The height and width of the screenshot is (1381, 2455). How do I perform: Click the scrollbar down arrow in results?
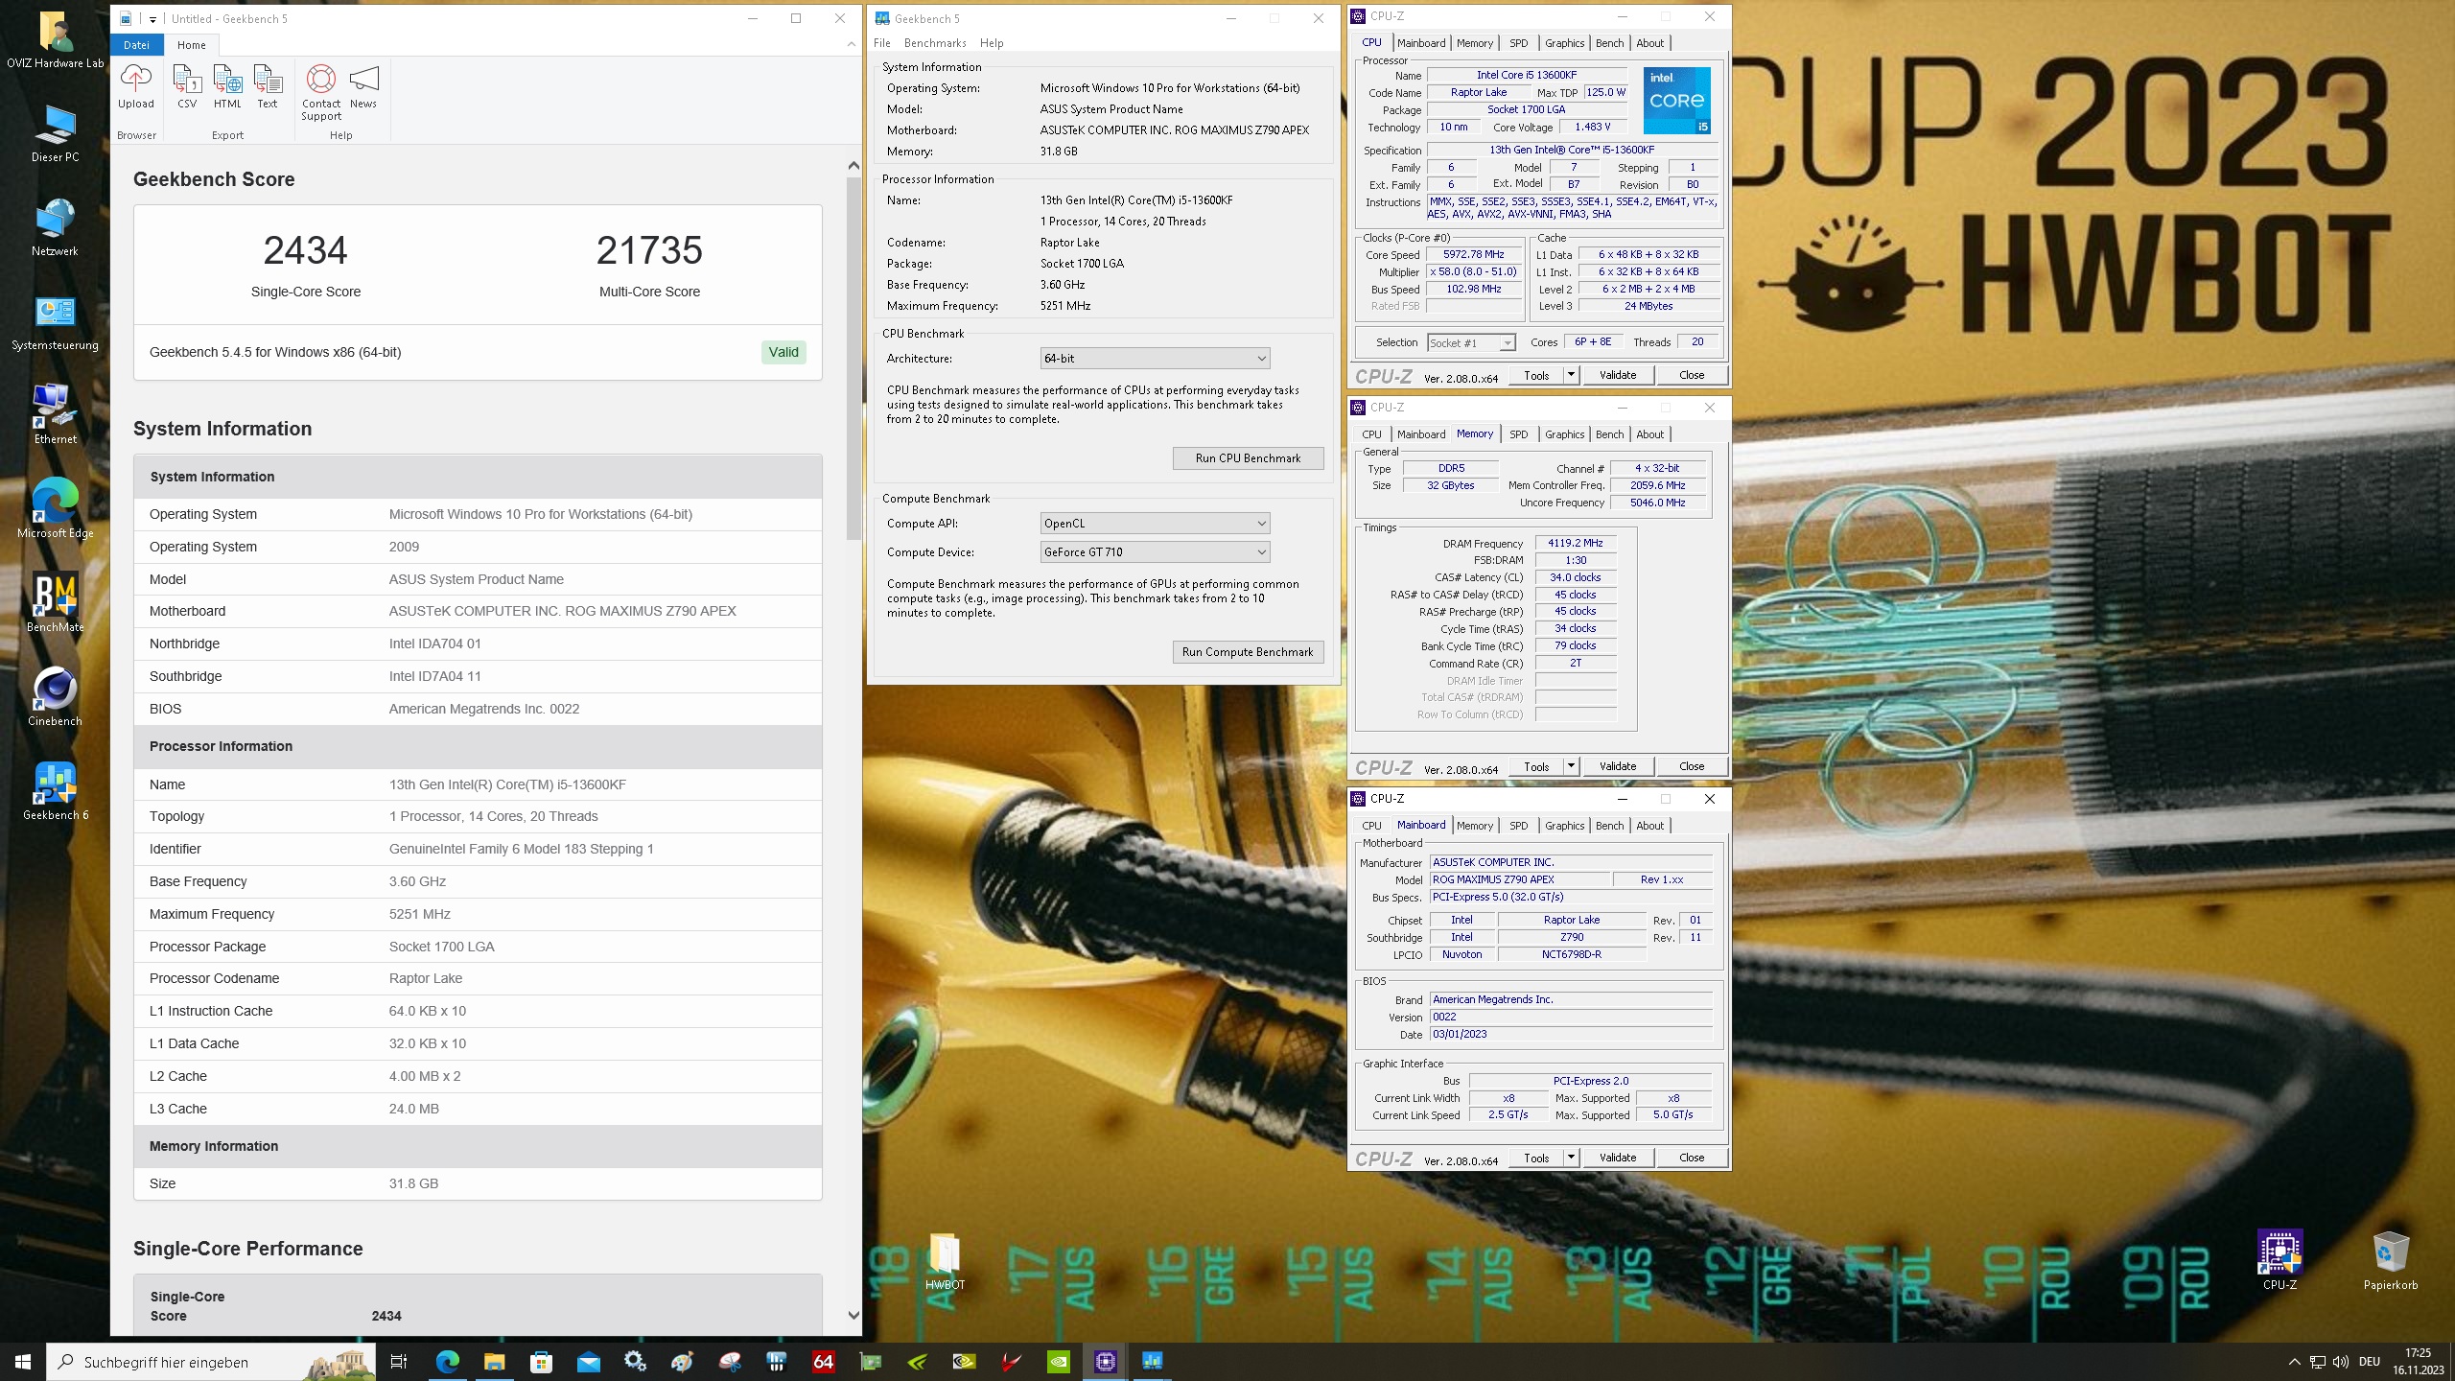pos(853,1316)
